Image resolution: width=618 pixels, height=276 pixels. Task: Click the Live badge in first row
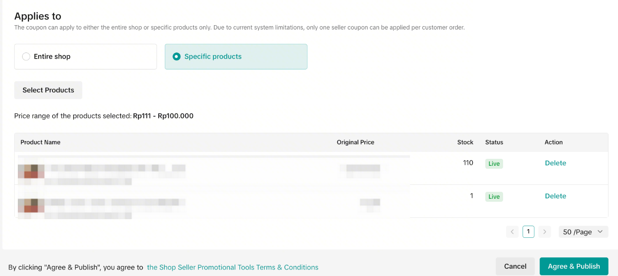(x=494, y=164)
